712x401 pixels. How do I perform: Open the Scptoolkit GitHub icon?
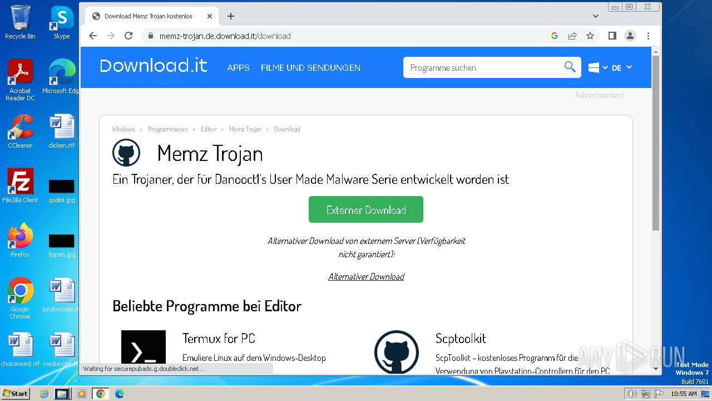[x=397, y=351]
